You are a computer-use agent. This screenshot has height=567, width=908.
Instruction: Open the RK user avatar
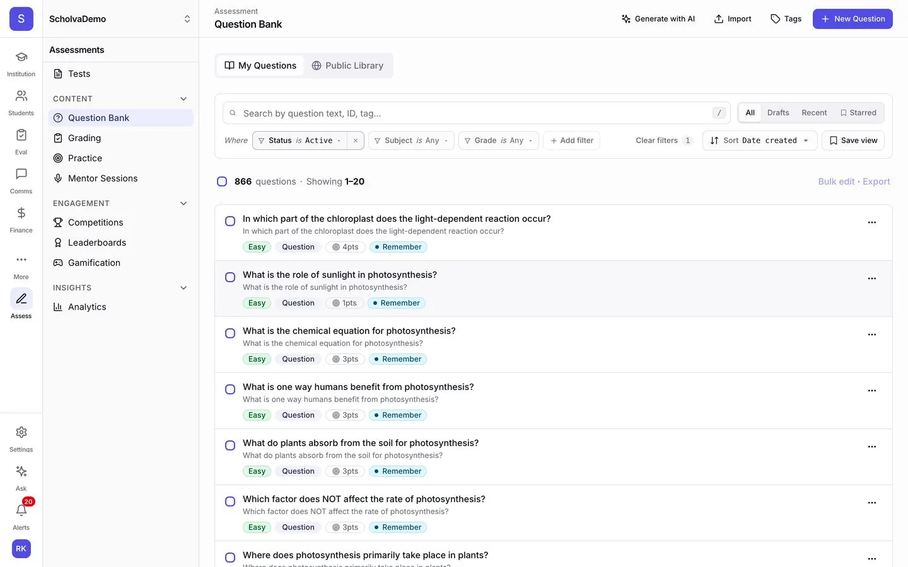21,549
